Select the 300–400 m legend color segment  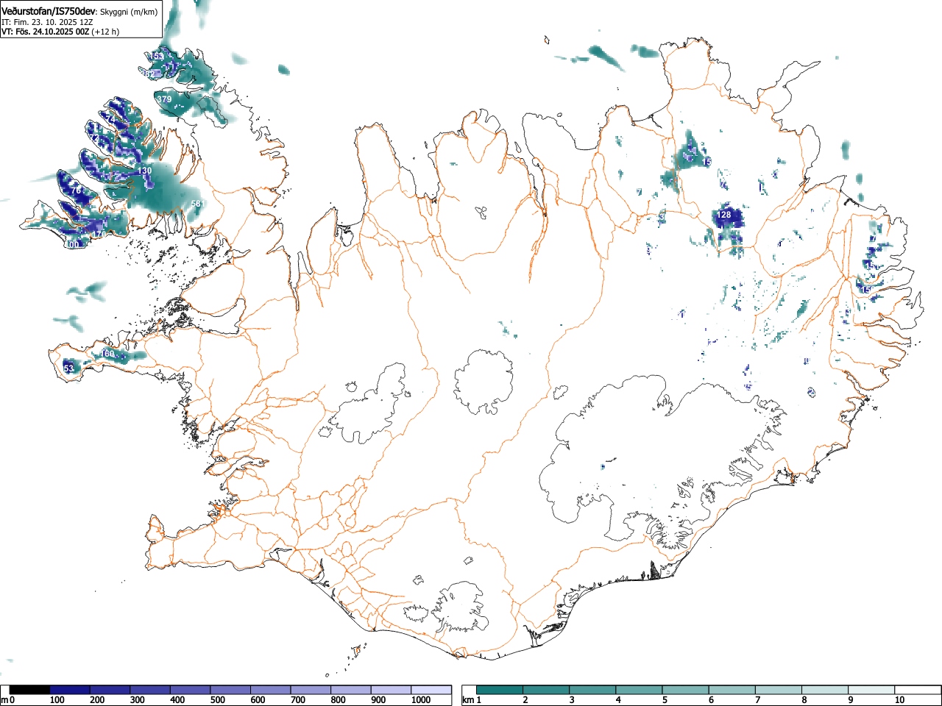click(150, 690)
